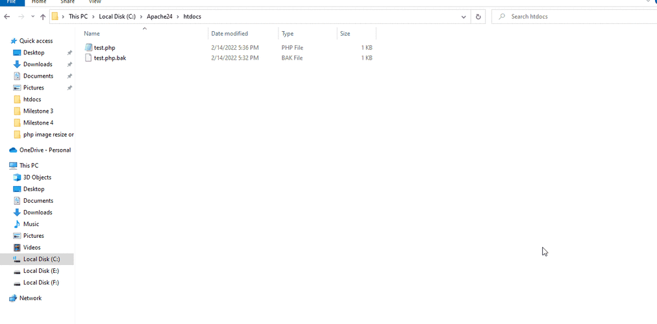Open pinned Desktop under Quick access

point(34,52)
